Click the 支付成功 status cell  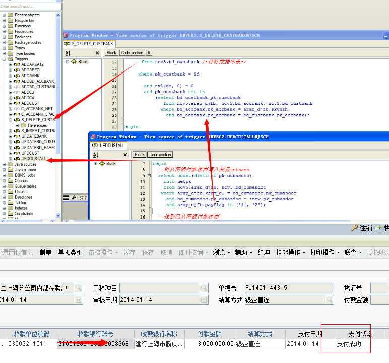point(361,344)
